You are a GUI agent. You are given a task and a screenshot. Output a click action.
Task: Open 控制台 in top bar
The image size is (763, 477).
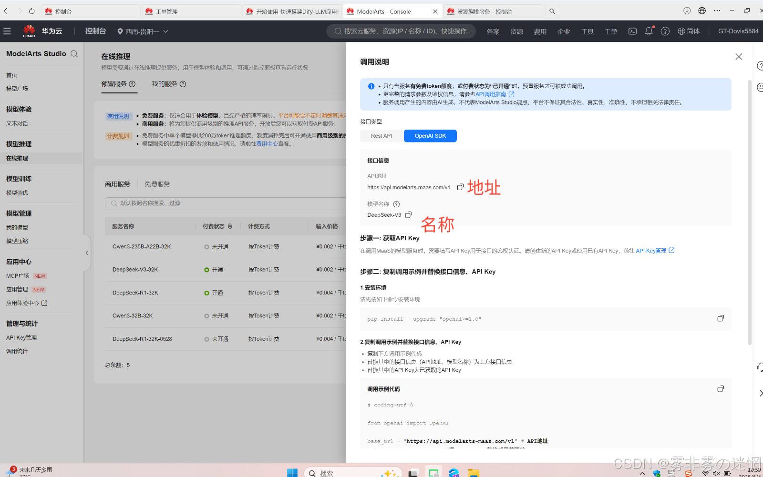click(x=95, y=31)
